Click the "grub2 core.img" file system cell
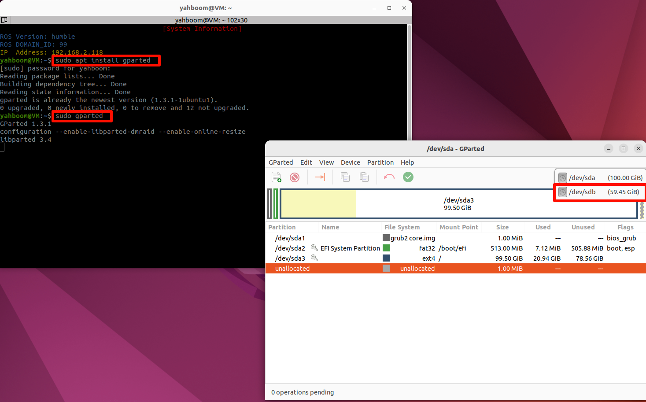 pyautogui.click(x=413, y=238)
